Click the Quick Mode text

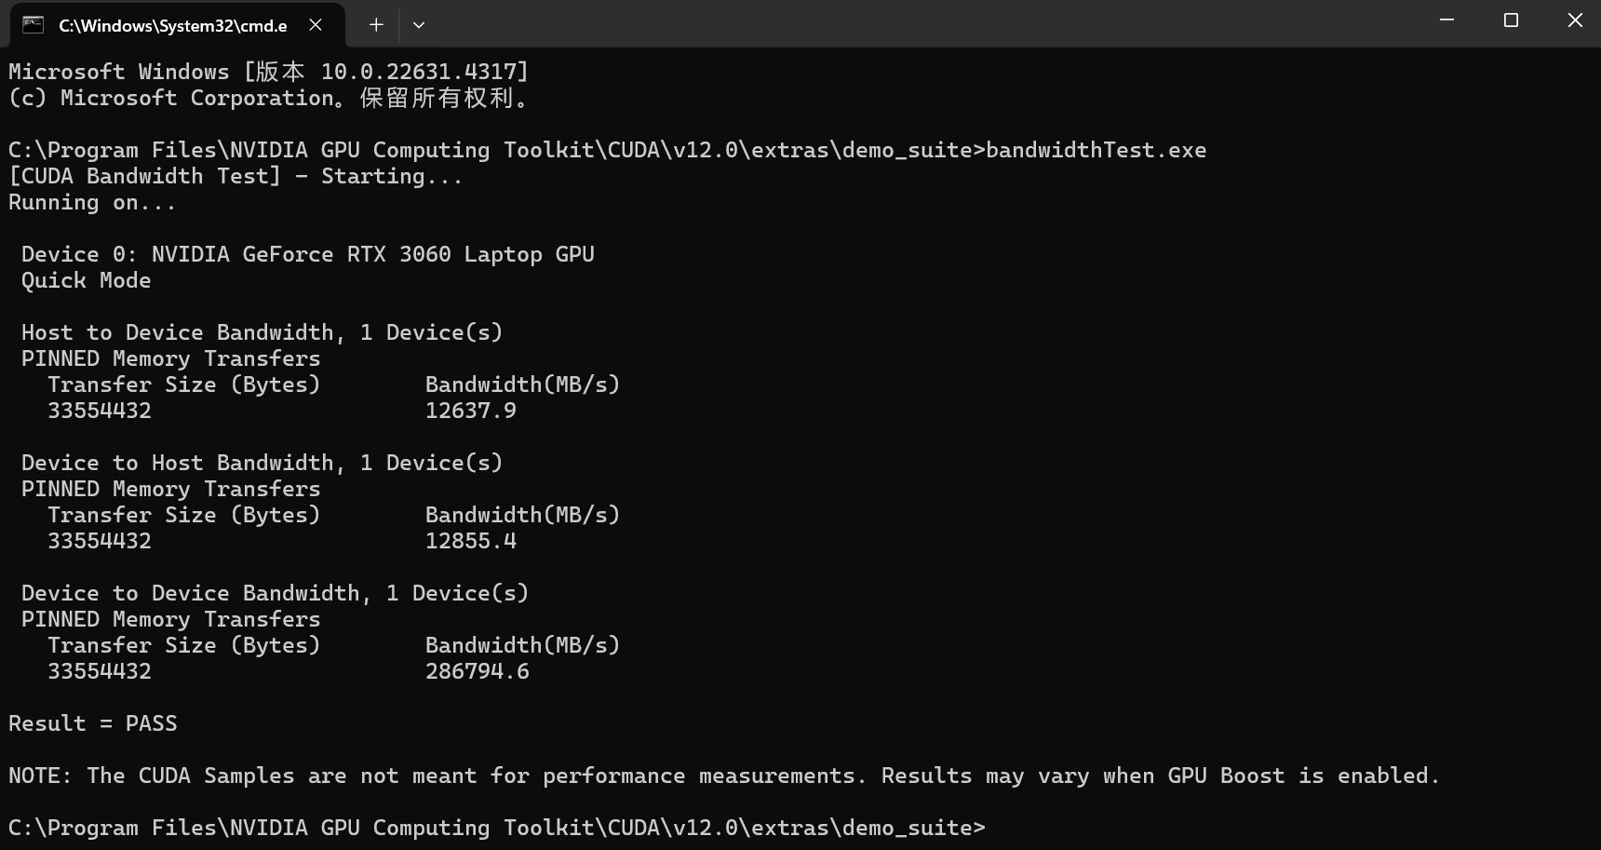click(87, 280)
